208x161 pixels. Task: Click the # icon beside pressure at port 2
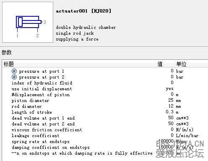(14, 77)
